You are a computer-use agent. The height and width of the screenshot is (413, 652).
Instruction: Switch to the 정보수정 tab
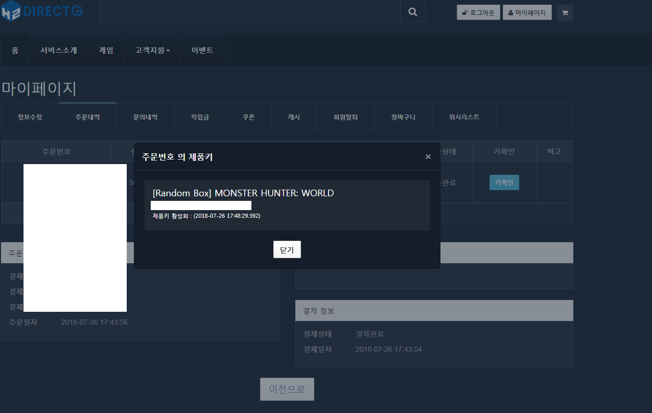(30, 117)
